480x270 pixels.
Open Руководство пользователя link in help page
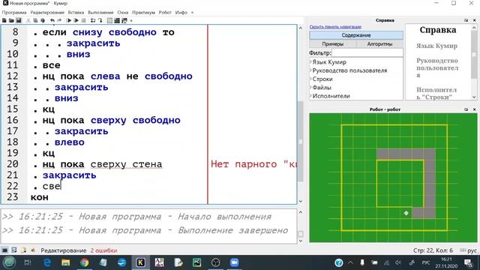437,67
